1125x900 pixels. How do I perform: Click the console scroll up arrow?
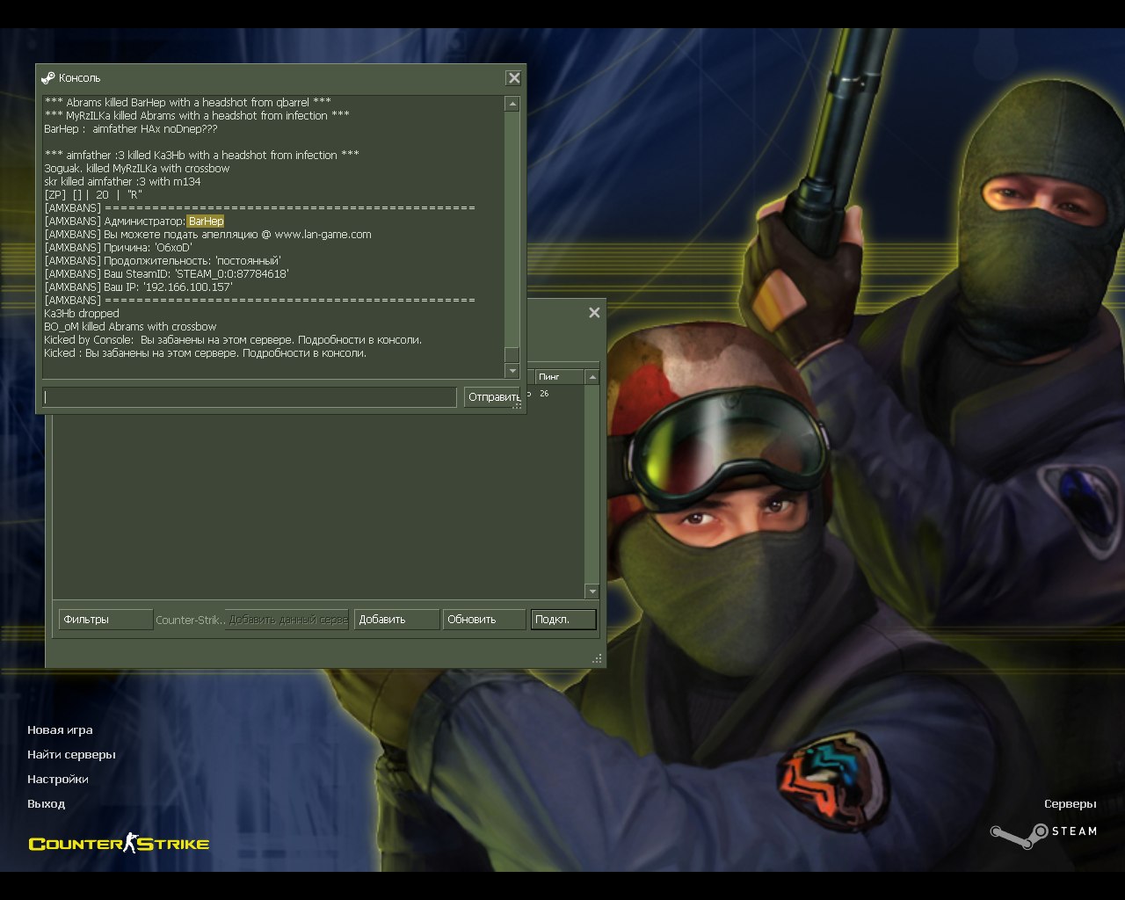pyautogui.click(x=512, y=105)
